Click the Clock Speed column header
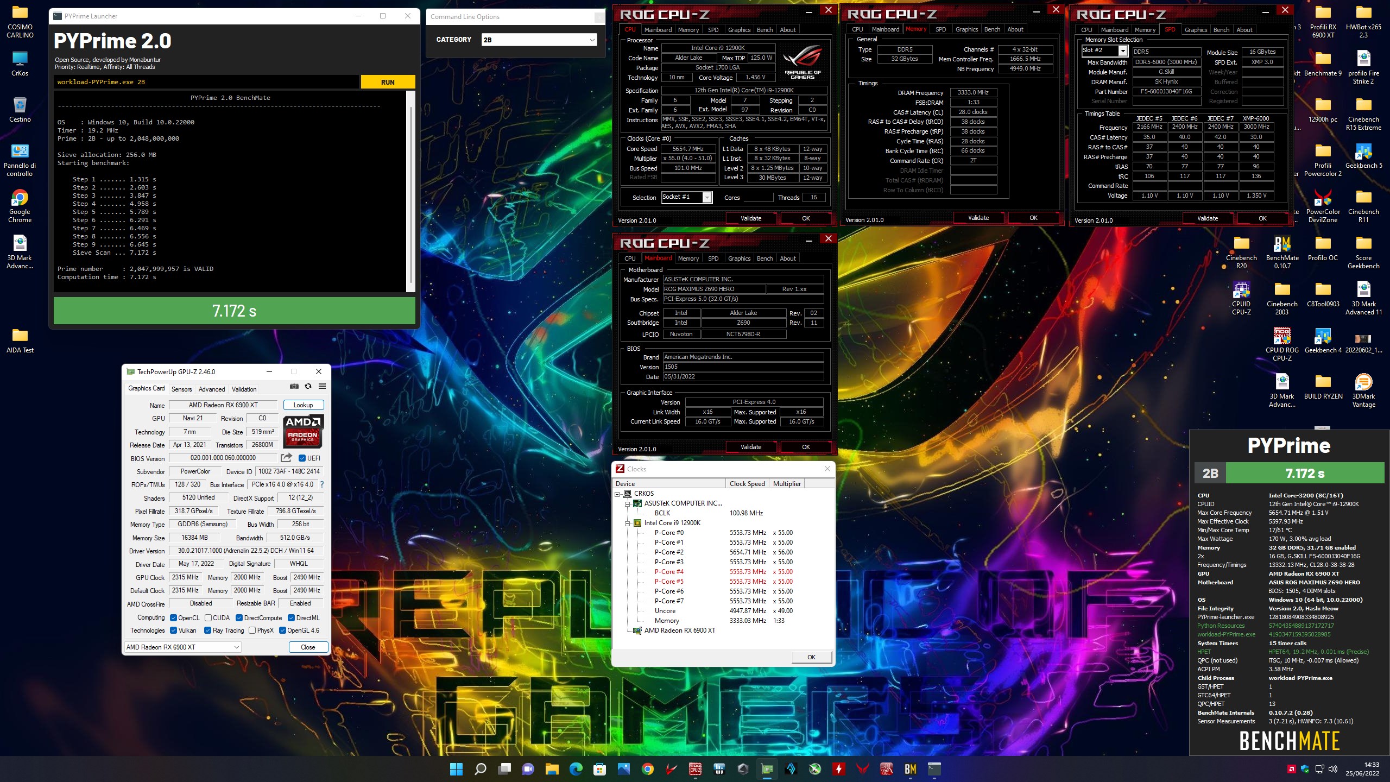The image size is (1390, 782). click(x=747, y=483)
